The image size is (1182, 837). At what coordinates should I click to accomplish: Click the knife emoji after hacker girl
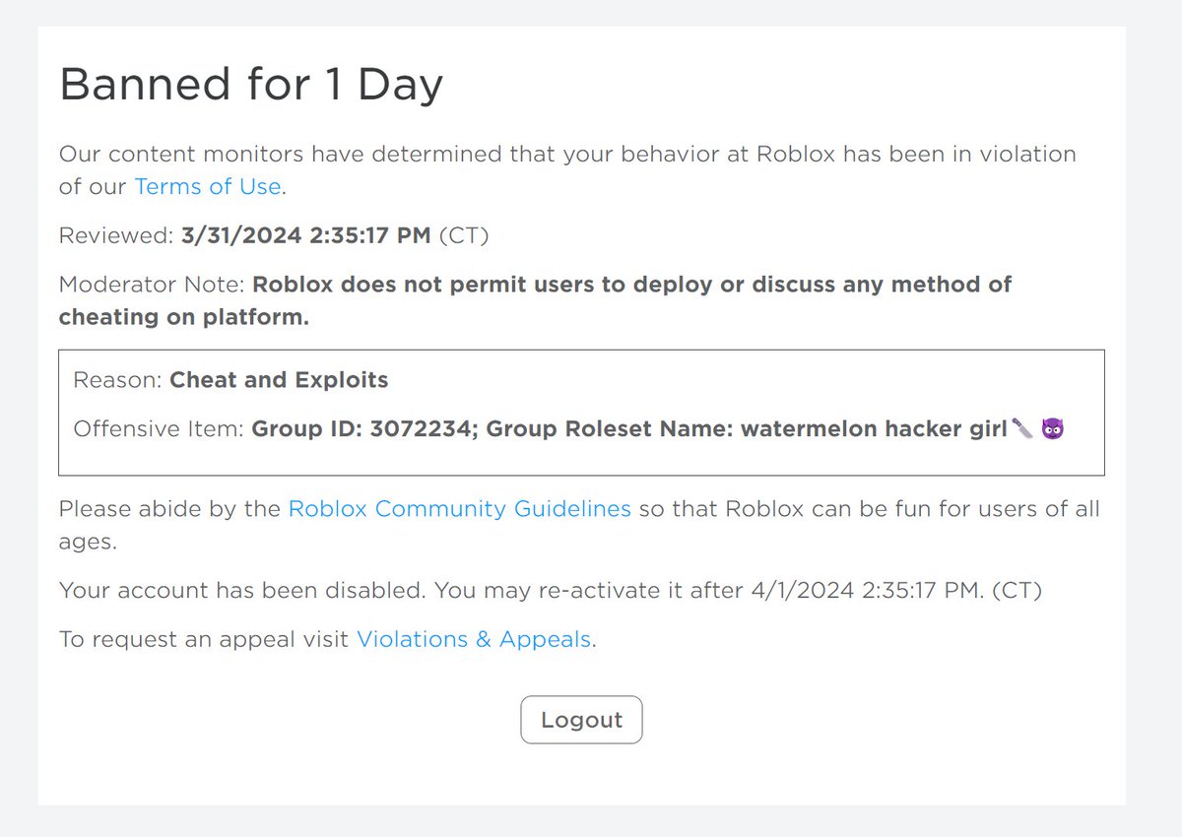click(x=1022, y=428)
